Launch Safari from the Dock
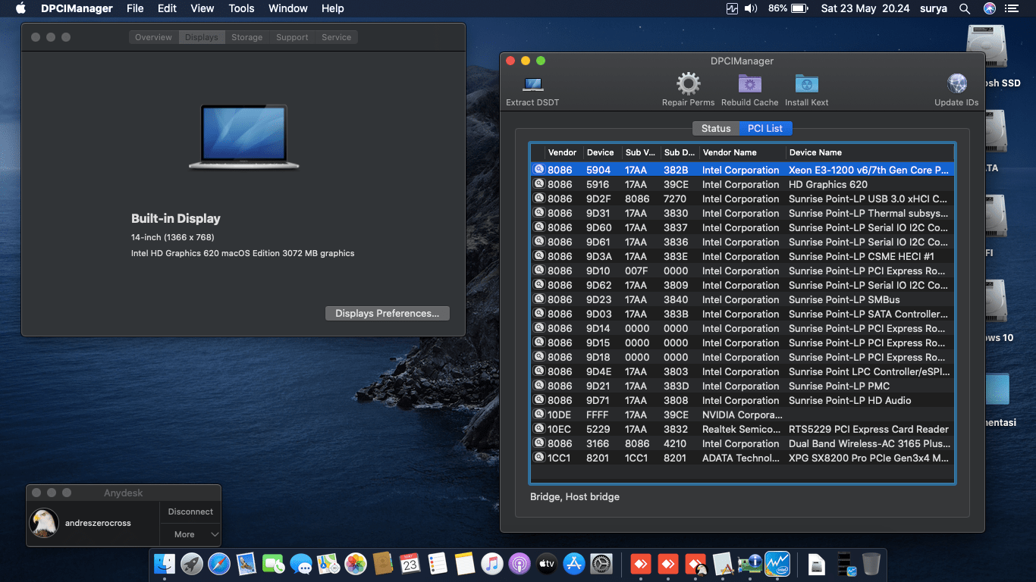The width and height of the screenshot is (1036, 582). pyautogui.click(x=219, y=564)
